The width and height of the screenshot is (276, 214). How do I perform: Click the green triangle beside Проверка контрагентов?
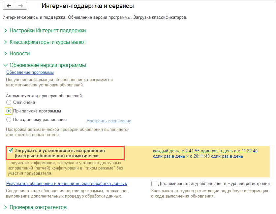click(5, 207)
